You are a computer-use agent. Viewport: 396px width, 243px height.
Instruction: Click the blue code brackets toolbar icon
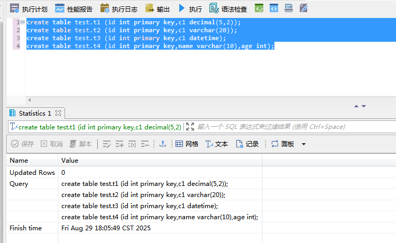(x=273, y=8)
